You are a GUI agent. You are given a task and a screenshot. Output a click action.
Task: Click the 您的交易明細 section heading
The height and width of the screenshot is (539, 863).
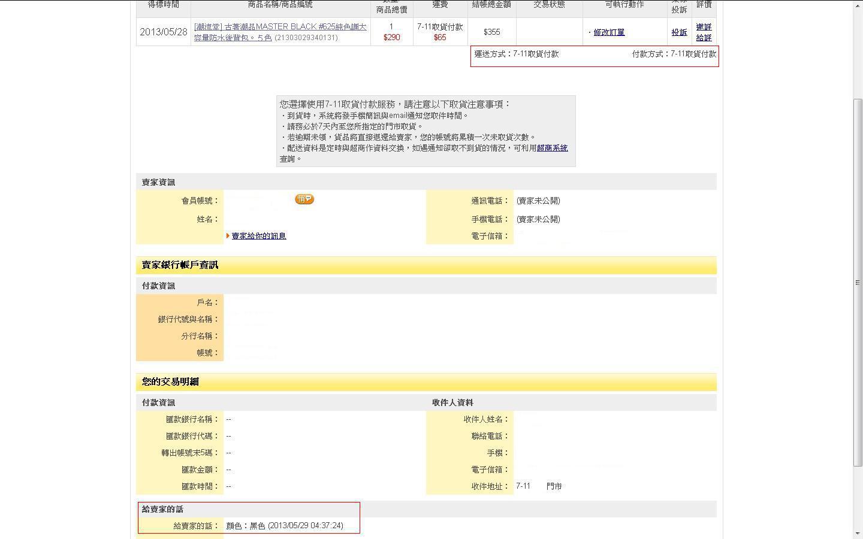(x=170, y=381)
